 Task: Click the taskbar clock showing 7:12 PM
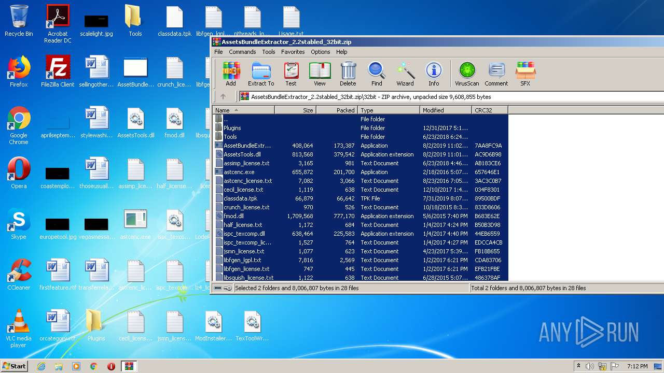coord(637,366)
